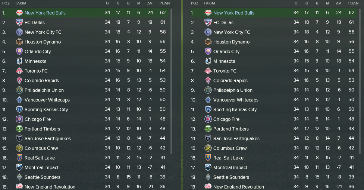Open the Sporting Kansas City link in left table
This screenshot has width=364, height=190.
pos(46,110)
